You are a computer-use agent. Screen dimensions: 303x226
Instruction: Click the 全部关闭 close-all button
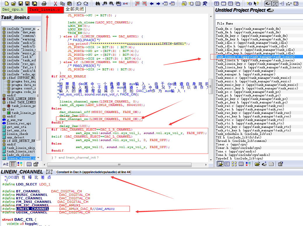click(75, 9)
